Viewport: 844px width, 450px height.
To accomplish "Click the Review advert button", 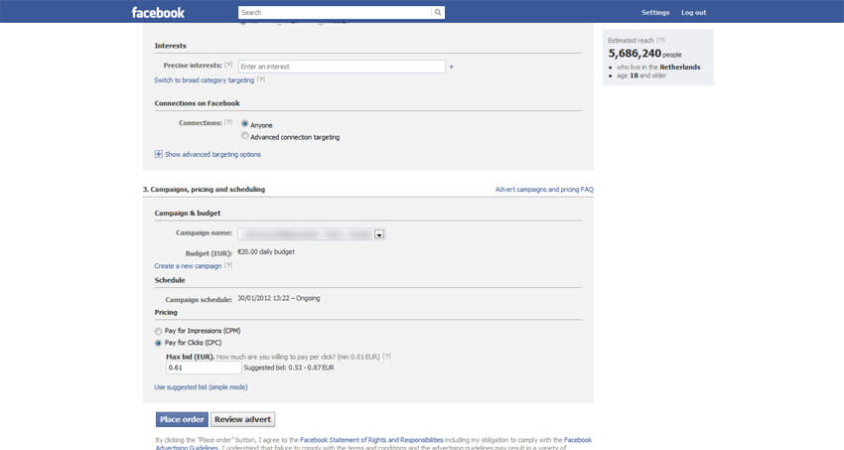I will (242, 419).
